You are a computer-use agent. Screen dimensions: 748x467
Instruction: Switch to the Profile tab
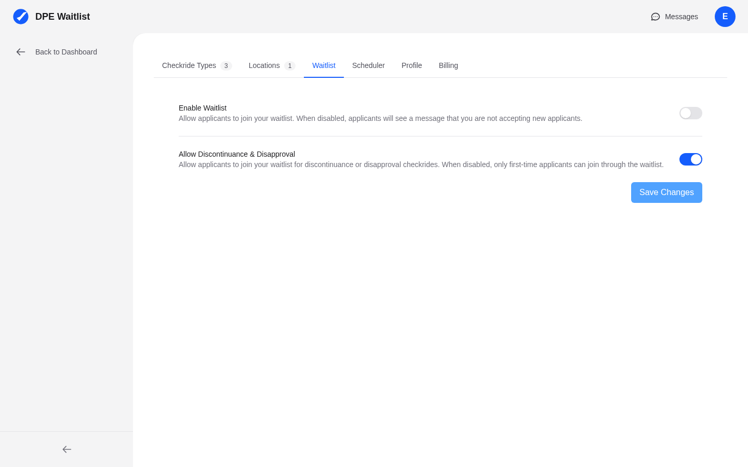[x=411, y=65]
